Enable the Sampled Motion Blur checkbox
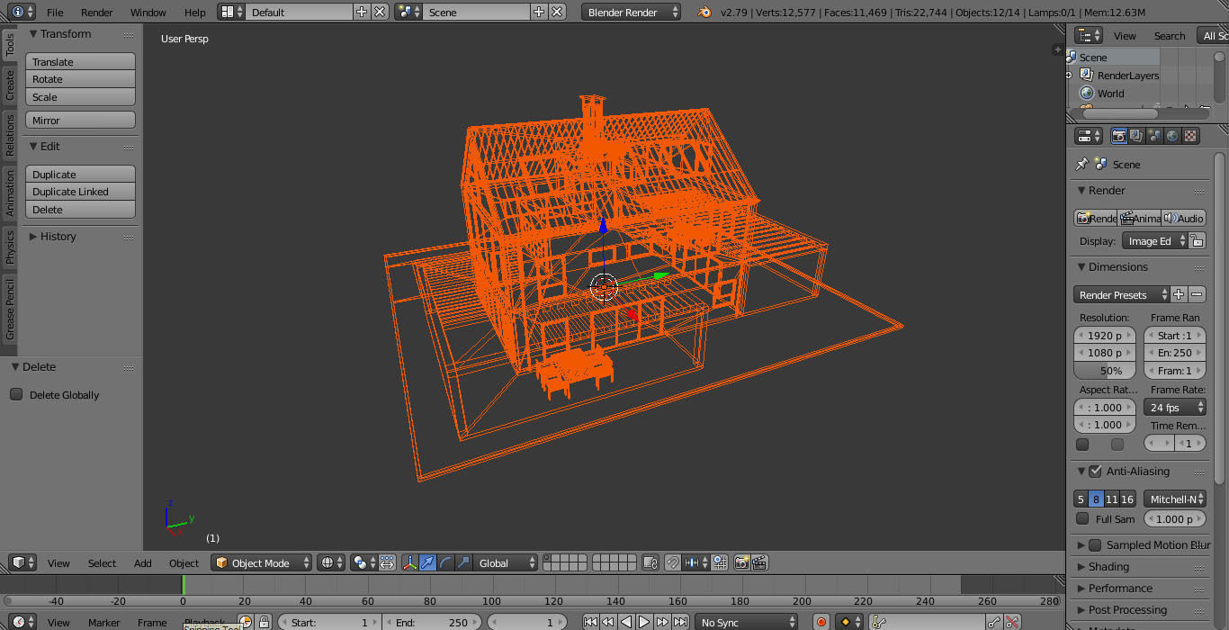The width and height of the screenshot is (1229, 630). [1095, 545]
